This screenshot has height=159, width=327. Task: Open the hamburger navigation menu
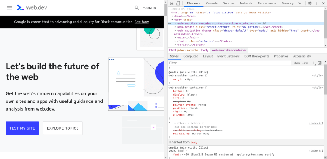(10, 8)
